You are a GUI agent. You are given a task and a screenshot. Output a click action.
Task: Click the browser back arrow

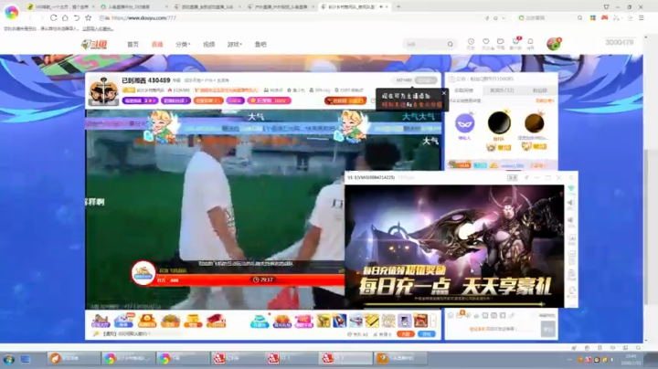coord(30,17)
